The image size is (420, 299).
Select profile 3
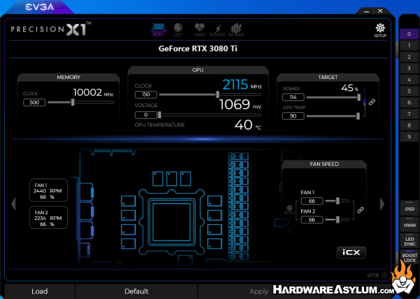pyautogui.click(x=409, y=69)
